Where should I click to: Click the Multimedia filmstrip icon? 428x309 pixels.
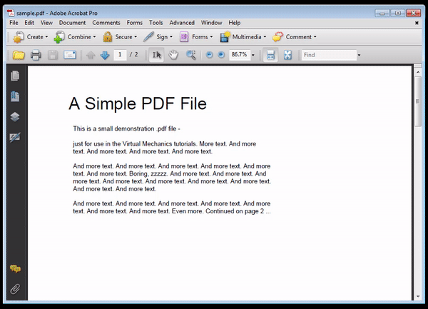[225, 37]
